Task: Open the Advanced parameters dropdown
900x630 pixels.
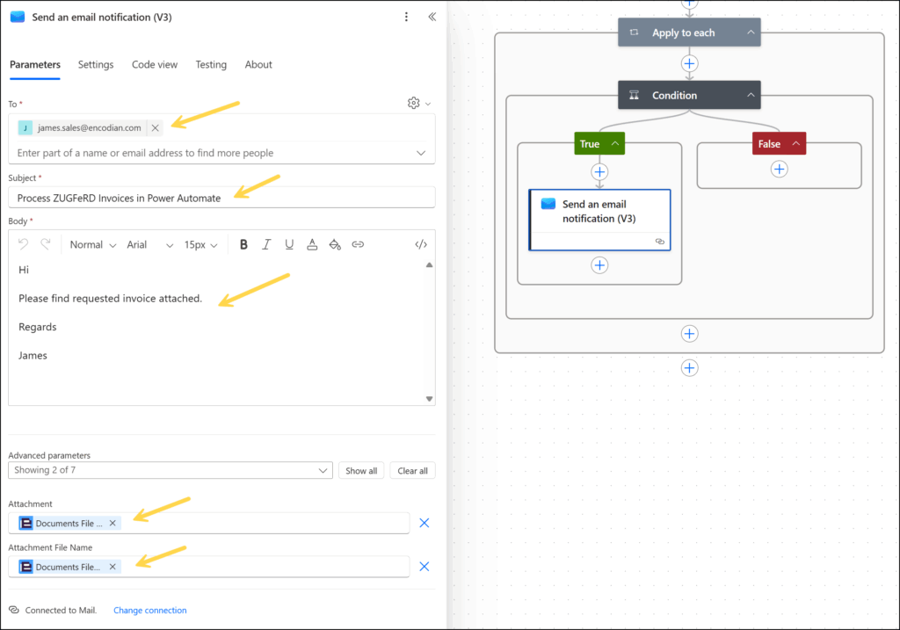Action: 171,470
